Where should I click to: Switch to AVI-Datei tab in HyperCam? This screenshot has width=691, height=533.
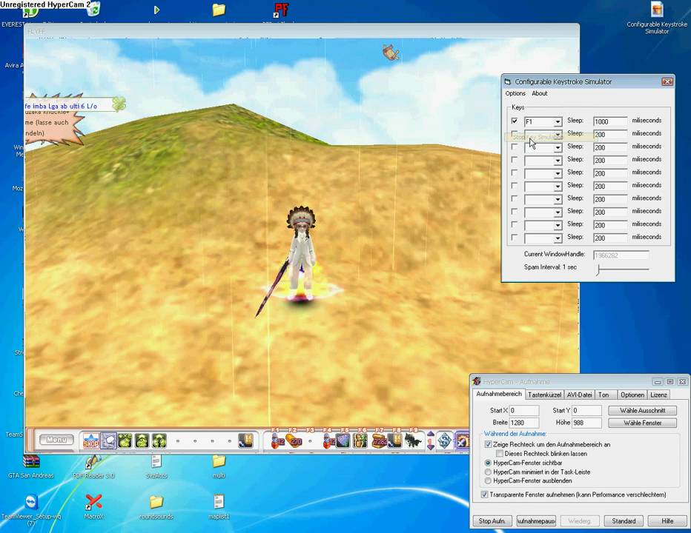pyautogui.click(x=579, y=395)
